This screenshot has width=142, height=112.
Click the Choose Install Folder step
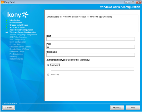coord(19,25)
